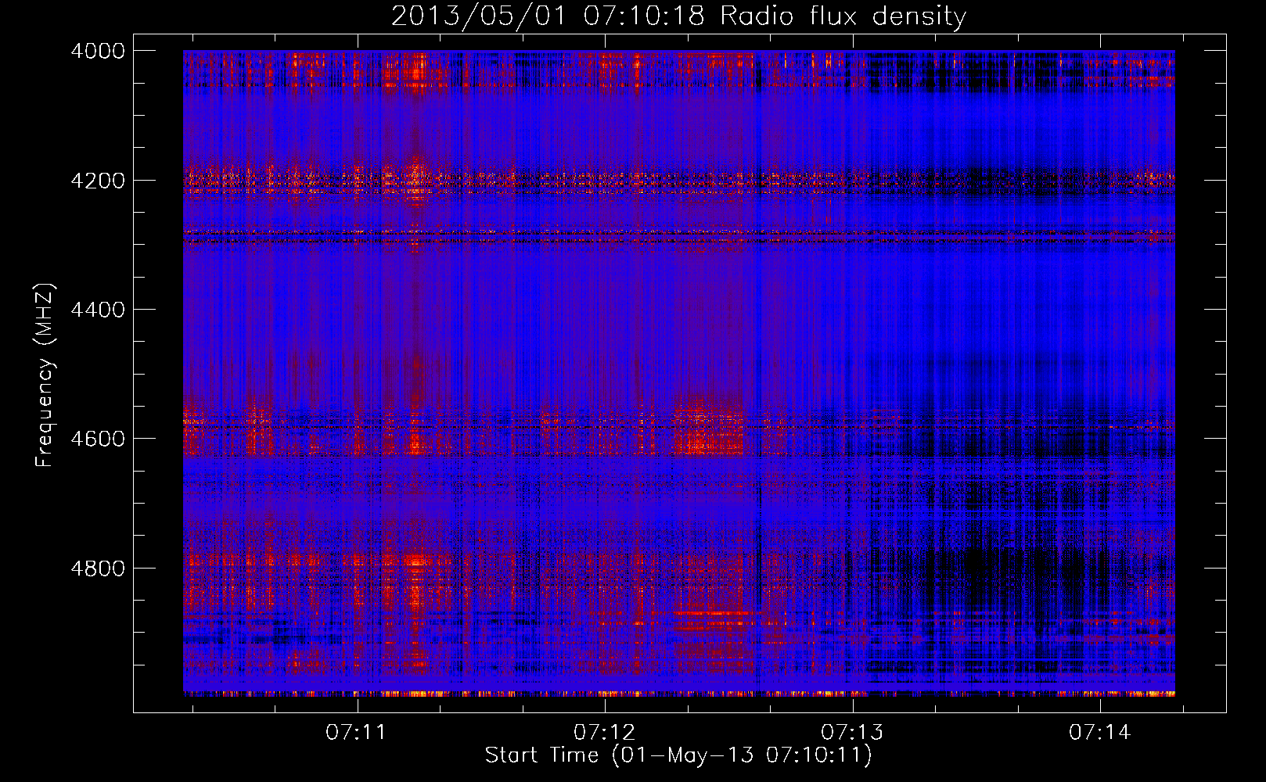
Task: Click the 07:12 time axis label
Action: pyautogui.click(x=604, y=733)
